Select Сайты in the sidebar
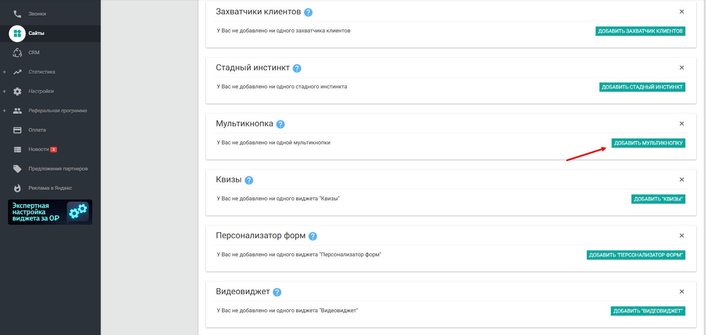The width and height of the screenshot is (706, 335). pyautogui.click(x=36, y=33)
